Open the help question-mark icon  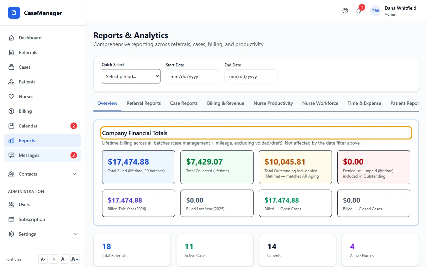[x=345, y=11]
